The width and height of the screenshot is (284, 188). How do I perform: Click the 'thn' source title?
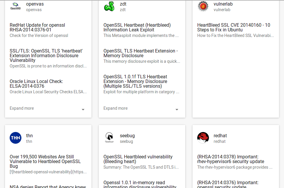tap(29, 136)
